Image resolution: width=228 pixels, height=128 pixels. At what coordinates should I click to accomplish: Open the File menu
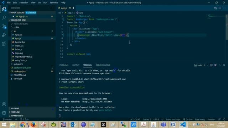pyautogui.click(x=9, y=2)
